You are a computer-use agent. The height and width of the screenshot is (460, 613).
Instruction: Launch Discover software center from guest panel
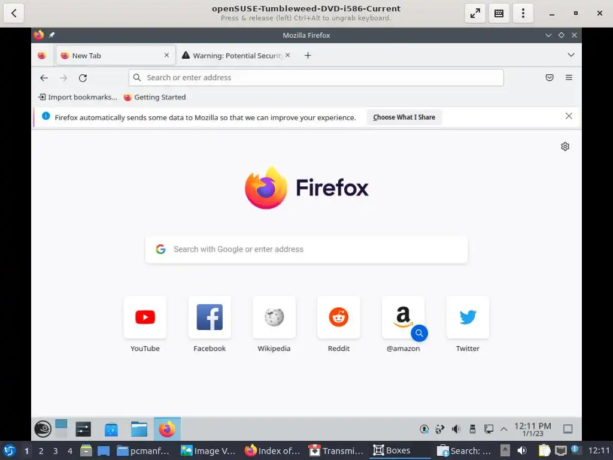tap(111, 429)
